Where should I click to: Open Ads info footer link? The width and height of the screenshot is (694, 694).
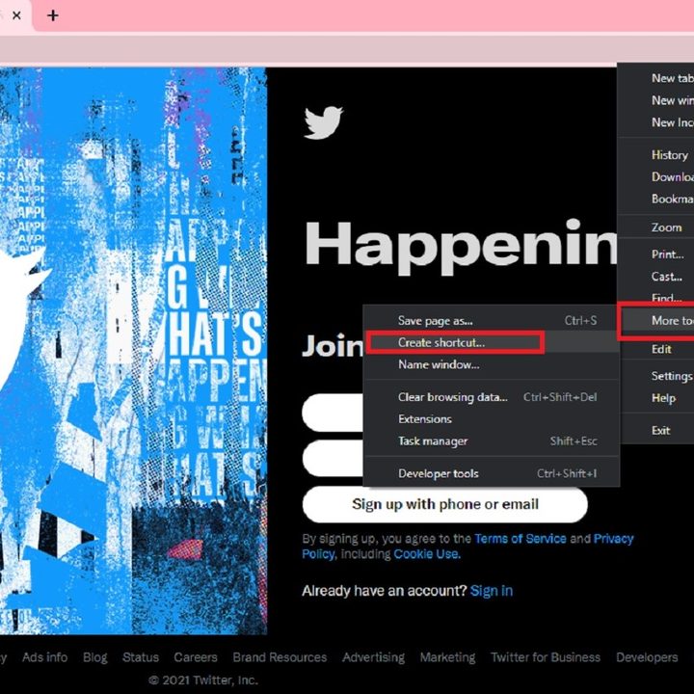(x=44, y=657)
